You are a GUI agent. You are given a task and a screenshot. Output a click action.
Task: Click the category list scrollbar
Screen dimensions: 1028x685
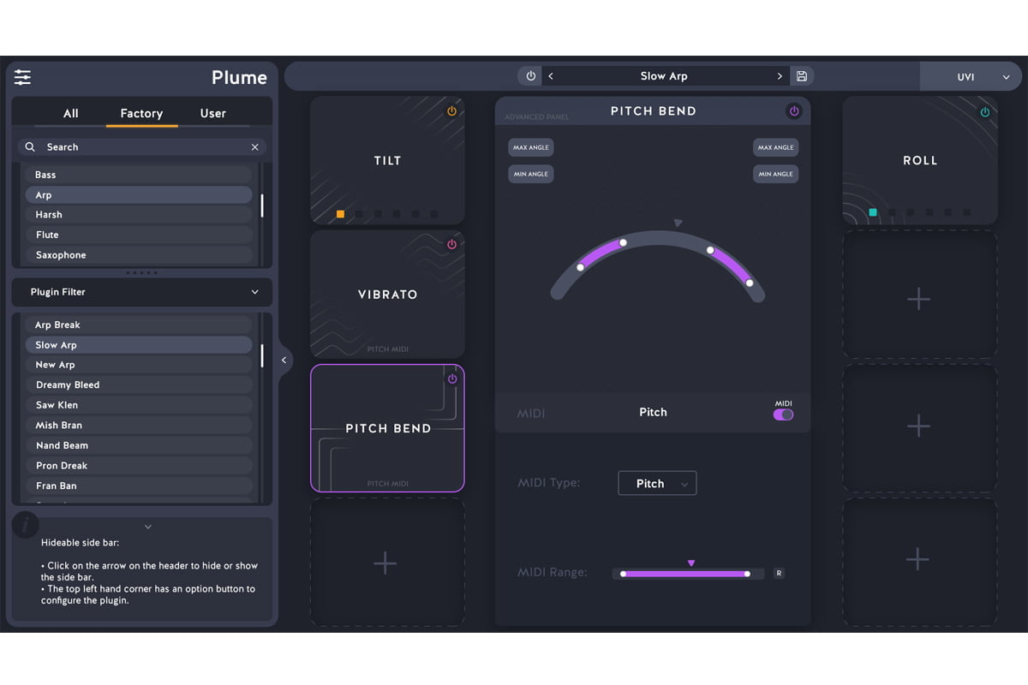[262, 205]
